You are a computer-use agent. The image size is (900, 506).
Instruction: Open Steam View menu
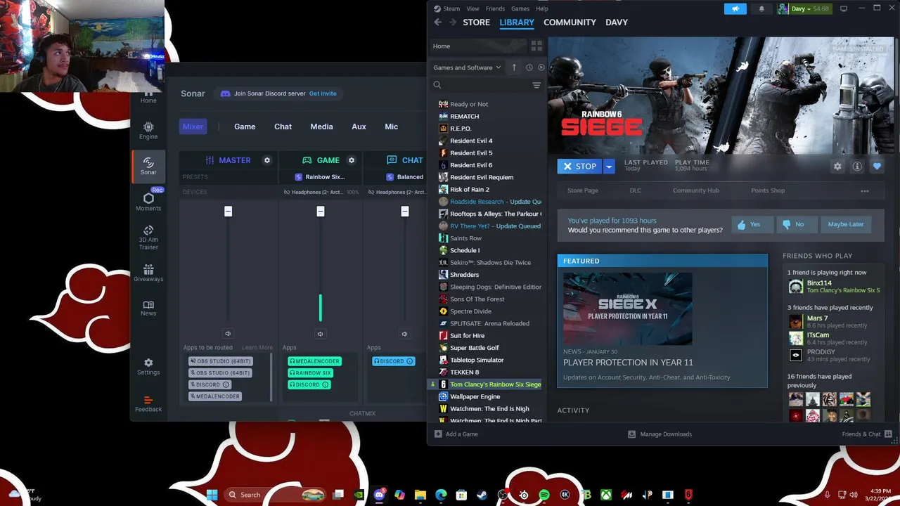(472, 8)
